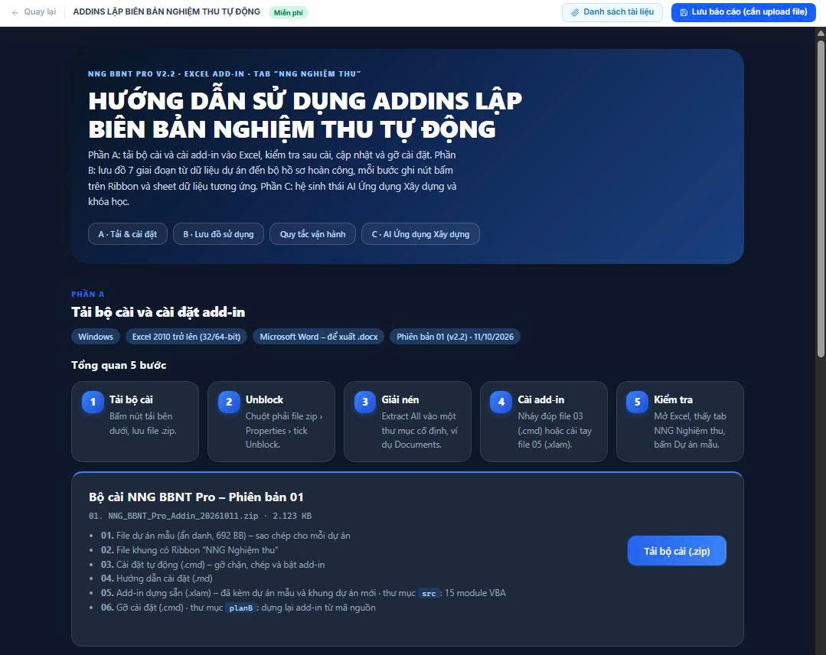
Task: Click Phiên bản 01 (v2.2) · 11/10/2026 tag
Action: coord(455,337)
